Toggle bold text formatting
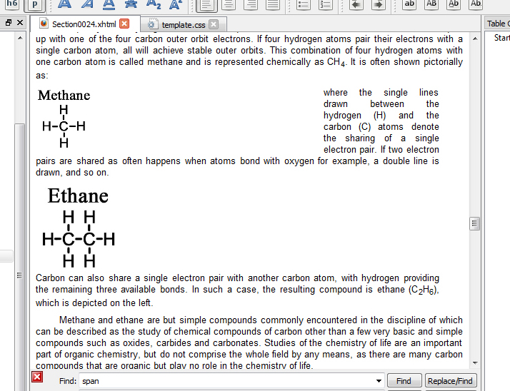Viewport: 510px width, 391px height. click(64, 4)
